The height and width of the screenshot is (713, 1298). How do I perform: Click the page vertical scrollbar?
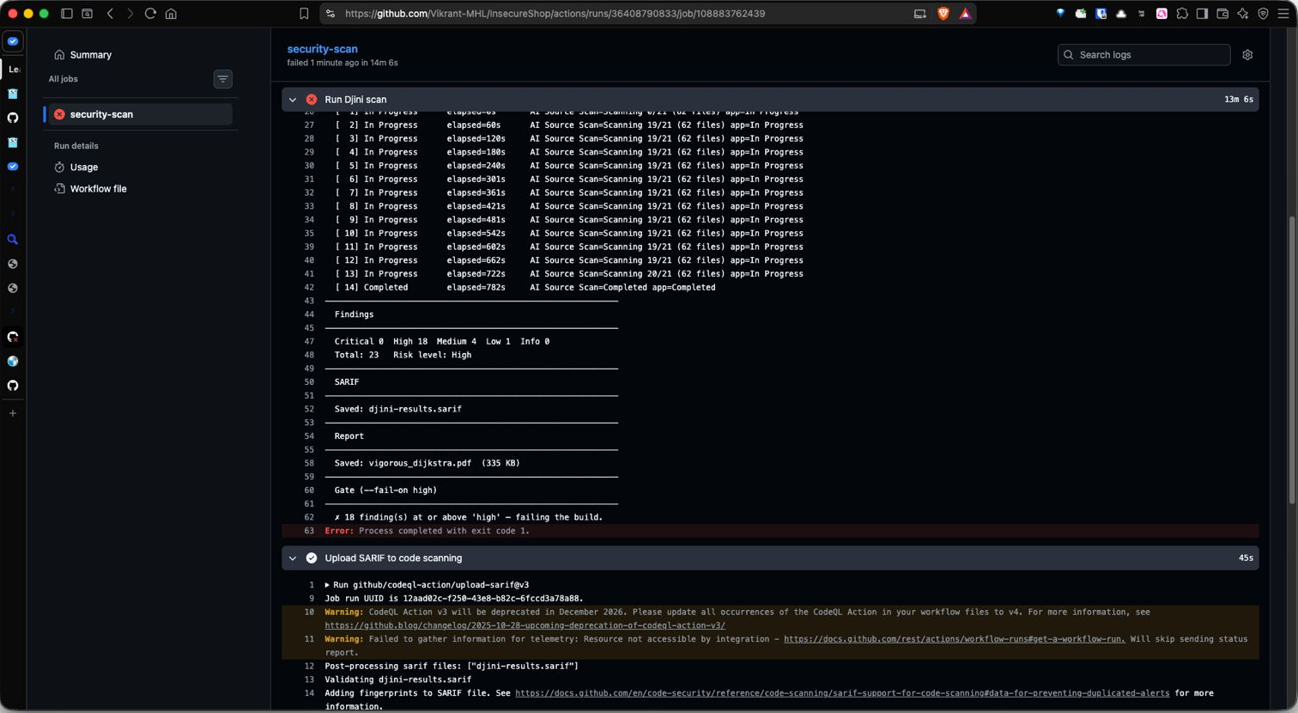pos(1293,359)
